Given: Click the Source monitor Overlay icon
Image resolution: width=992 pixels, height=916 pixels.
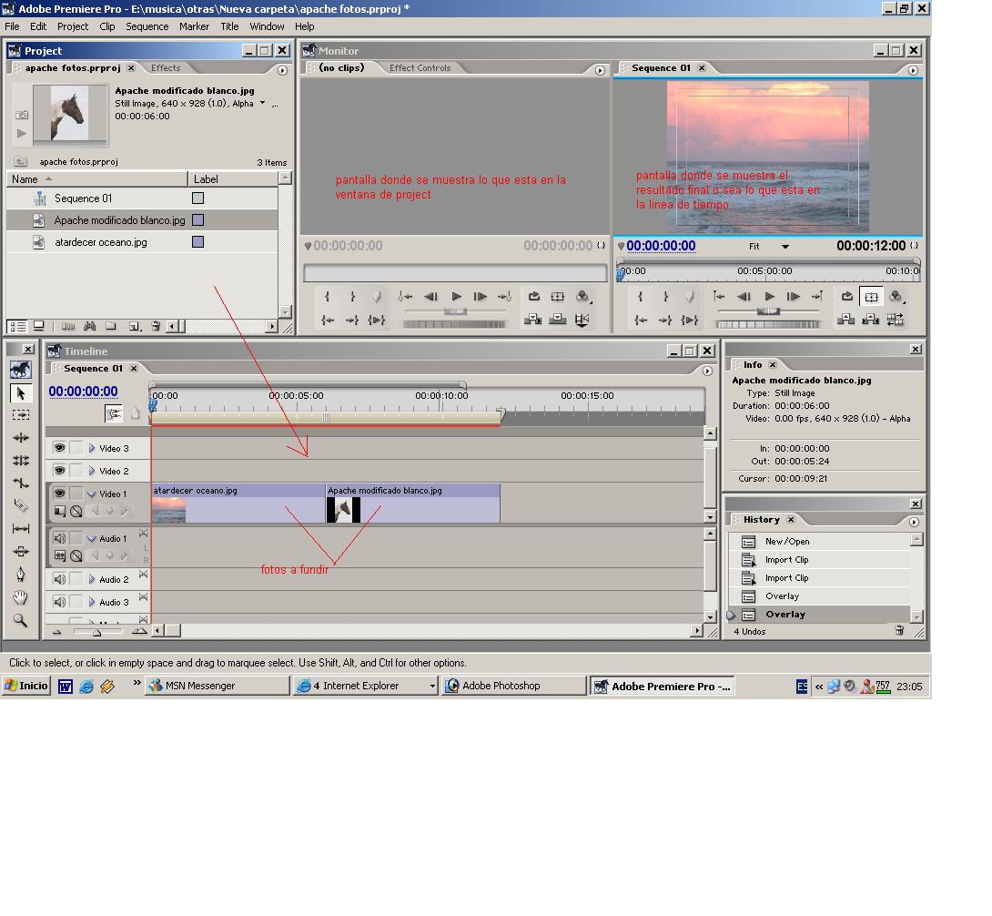Looking at the screenshot, I should (x=557, y=320).
